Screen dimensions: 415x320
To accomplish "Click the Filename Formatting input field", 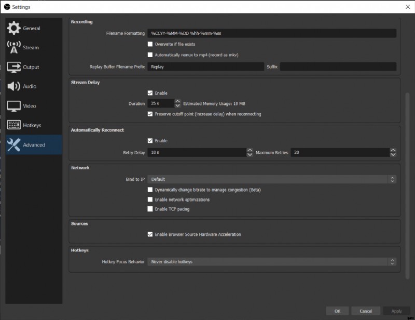I will pyautogui.click(x=272, y=33).
